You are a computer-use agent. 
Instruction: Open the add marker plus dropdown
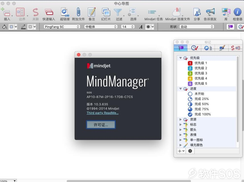(181, 151)
